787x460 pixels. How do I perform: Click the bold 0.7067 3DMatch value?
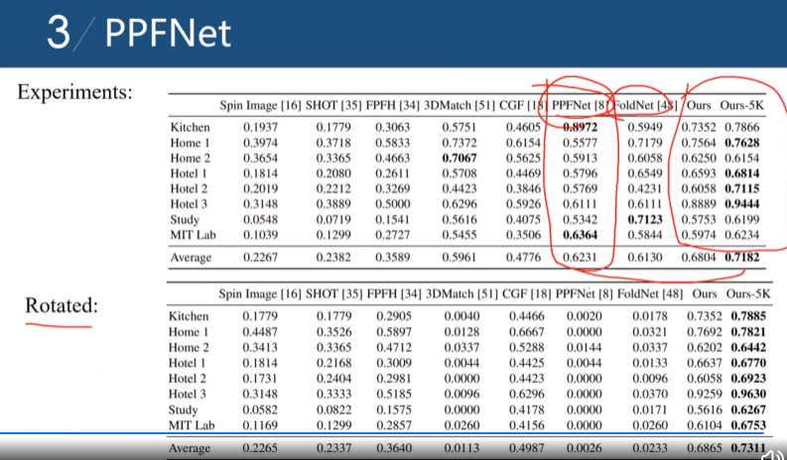click(459, 158)
